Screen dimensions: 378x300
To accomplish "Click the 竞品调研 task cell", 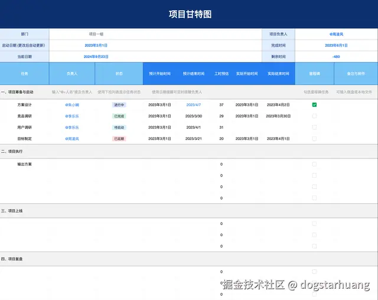I will click(24, 116).
